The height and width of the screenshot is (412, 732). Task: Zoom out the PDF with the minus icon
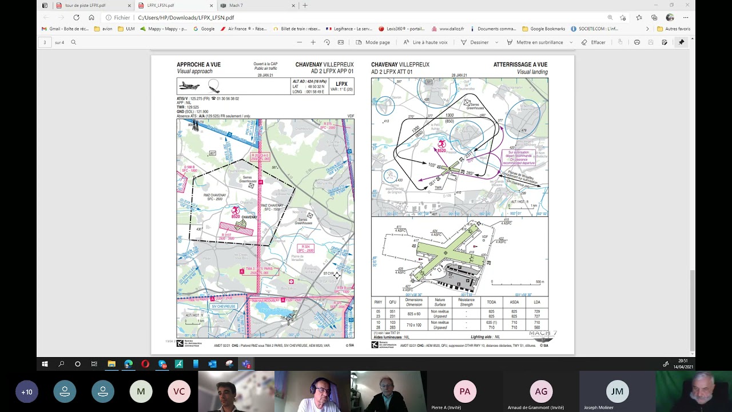point(299,42)
